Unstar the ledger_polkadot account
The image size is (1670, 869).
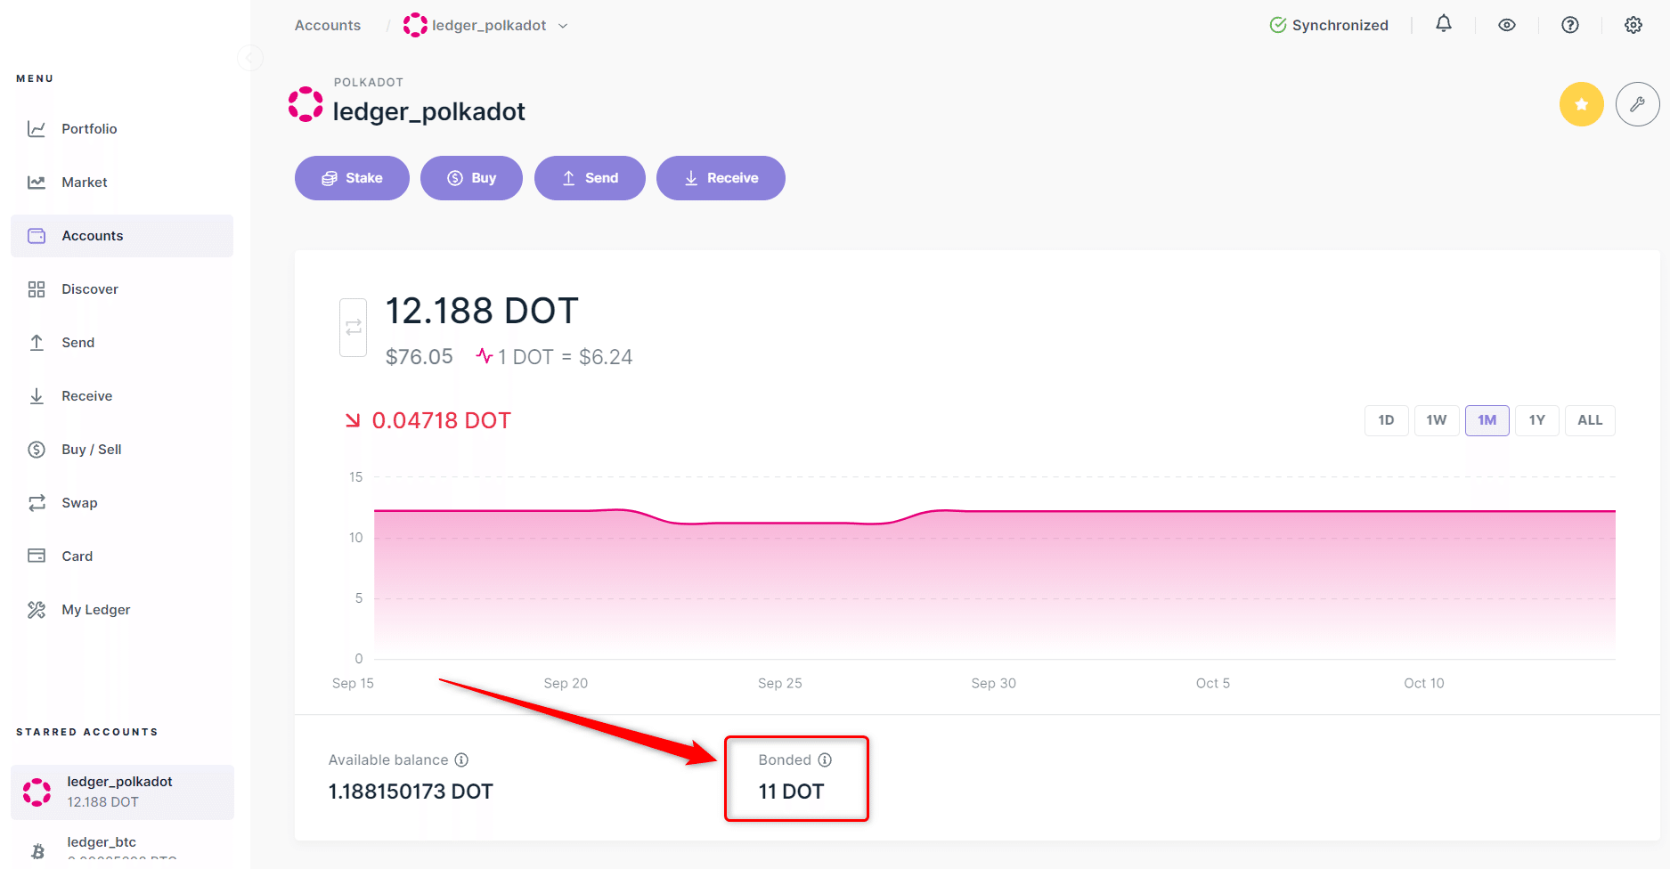point(1582,104)
